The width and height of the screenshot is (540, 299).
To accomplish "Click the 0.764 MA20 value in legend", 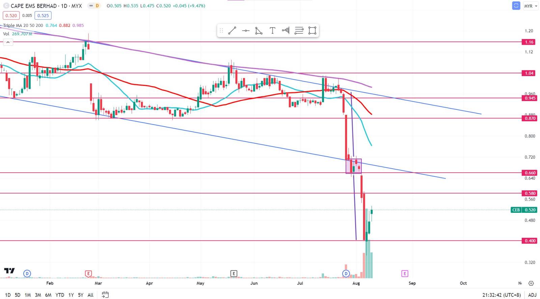I will pyautogui.click(x=51, y=25).
